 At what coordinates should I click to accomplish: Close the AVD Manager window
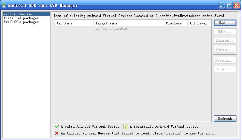236,6
